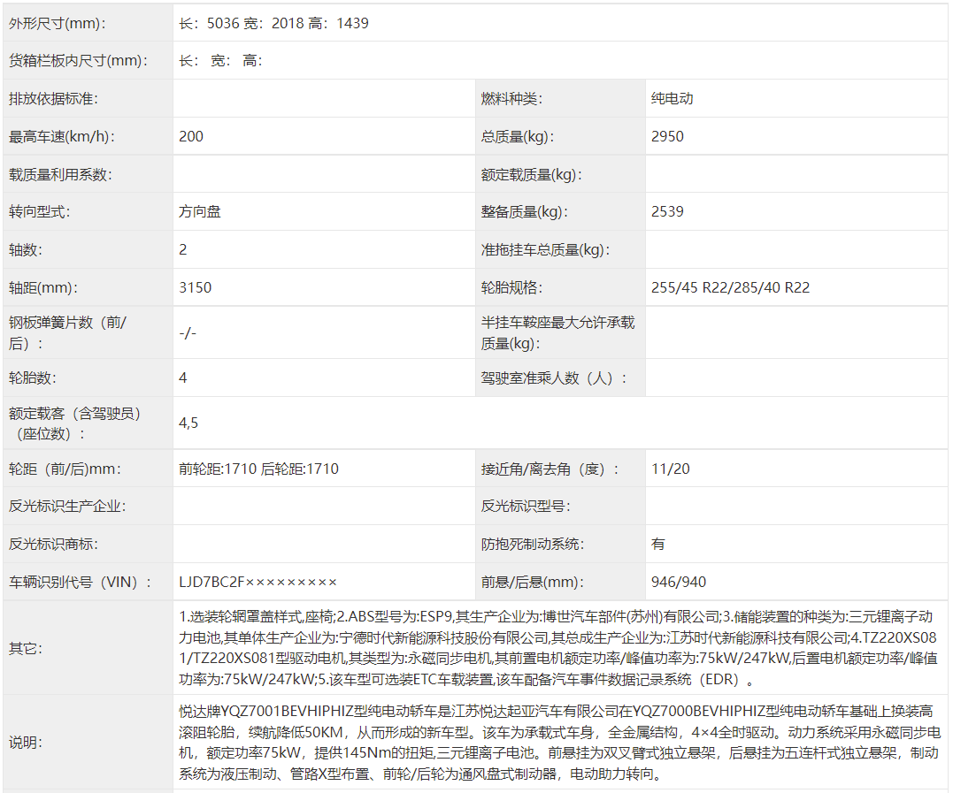Click the 最高车速(km/h) label
953x793 pixels.
[x=61, y=137]
